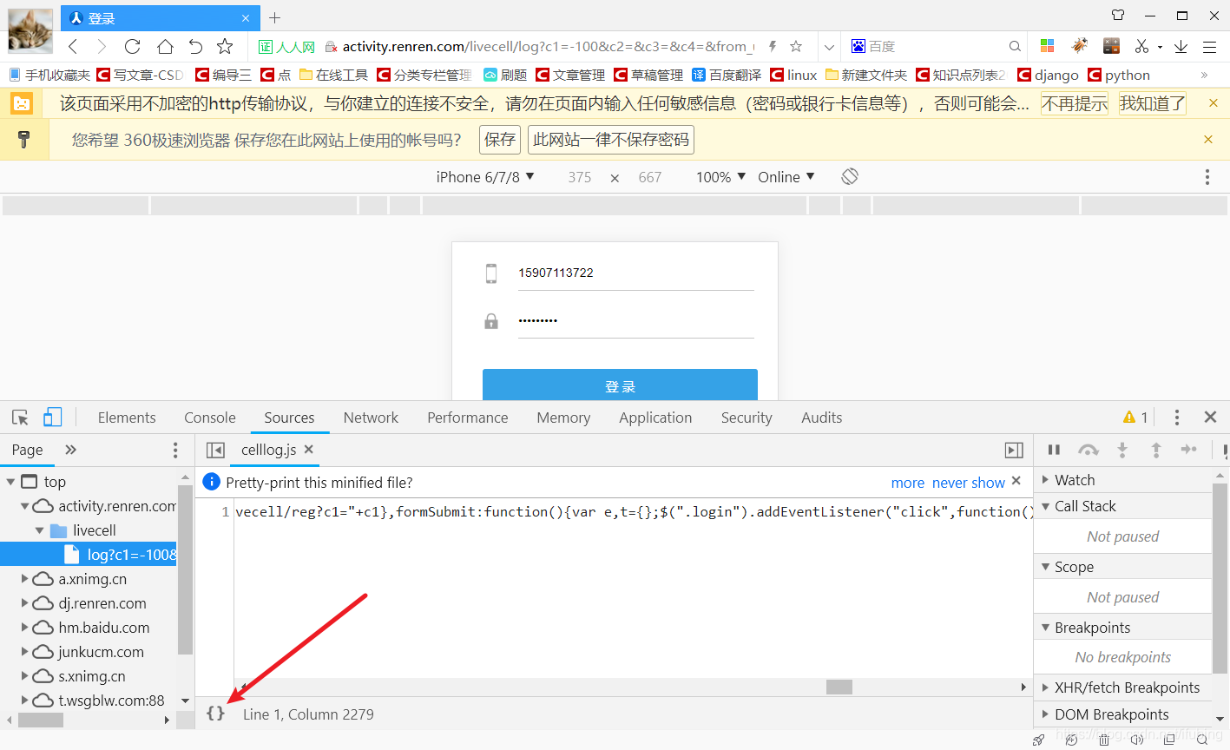Collapse the activity.renren.com tree node
This screenshot has height=750, width=1230.
pos(24,506)
